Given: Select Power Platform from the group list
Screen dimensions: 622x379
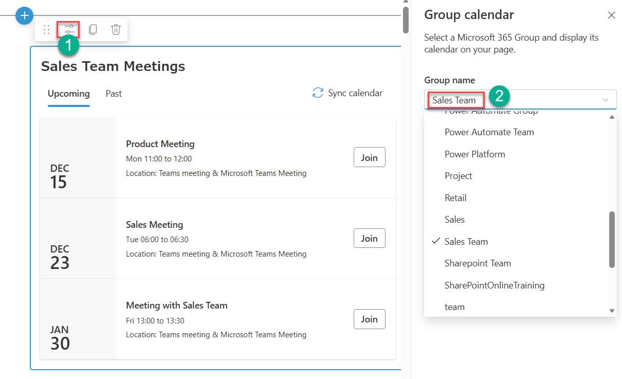Looking at the screenshot, I should (x=474, y=154).
